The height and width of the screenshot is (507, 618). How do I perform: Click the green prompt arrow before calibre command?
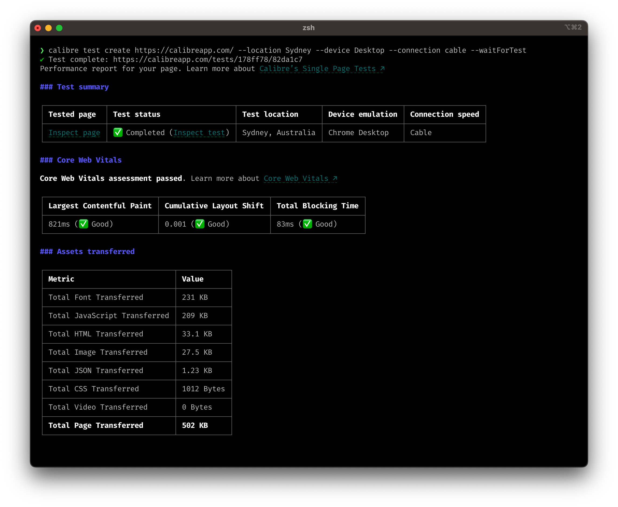[43, 50]
